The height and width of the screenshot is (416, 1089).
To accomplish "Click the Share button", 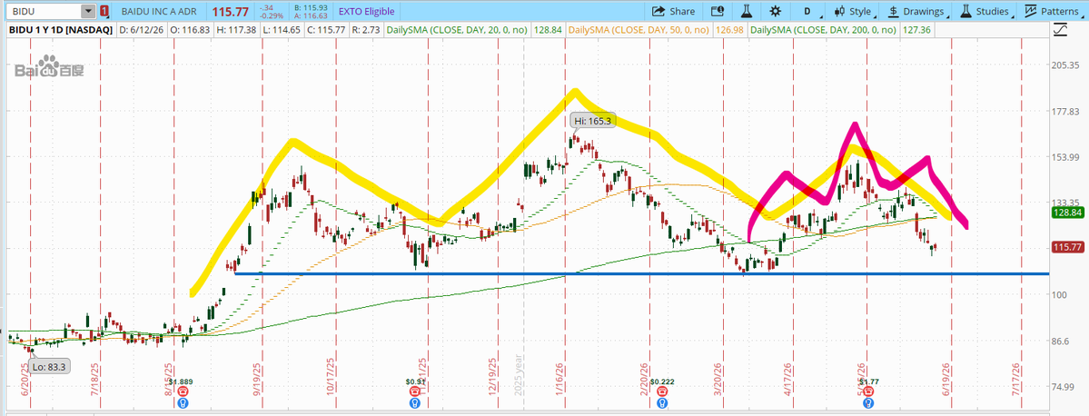I will 673,11.
